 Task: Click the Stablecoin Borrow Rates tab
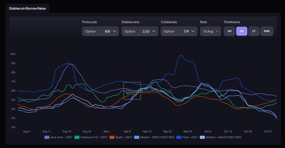[x=27, y=9]
